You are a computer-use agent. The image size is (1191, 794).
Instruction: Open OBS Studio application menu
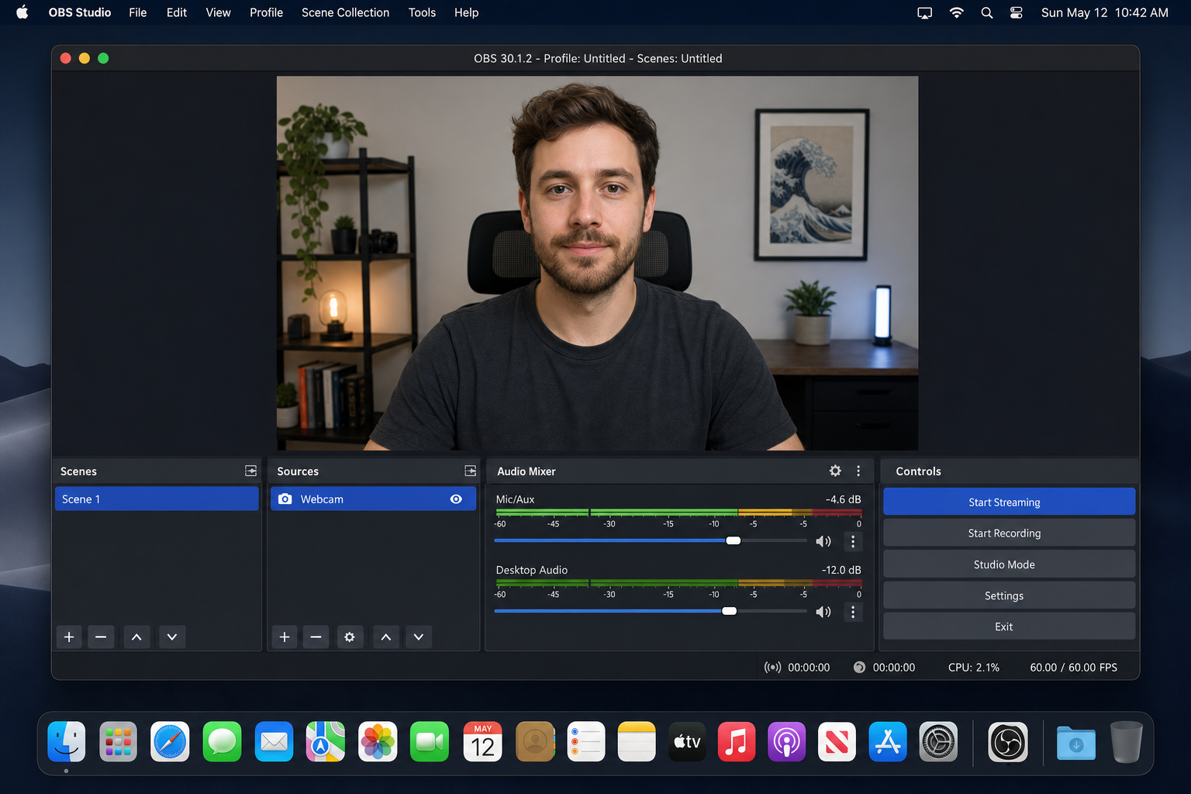click(80, 12)
